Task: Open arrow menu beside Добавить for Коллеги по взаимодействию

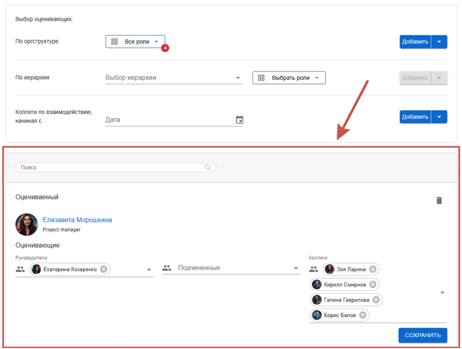Action: point(439,117)
